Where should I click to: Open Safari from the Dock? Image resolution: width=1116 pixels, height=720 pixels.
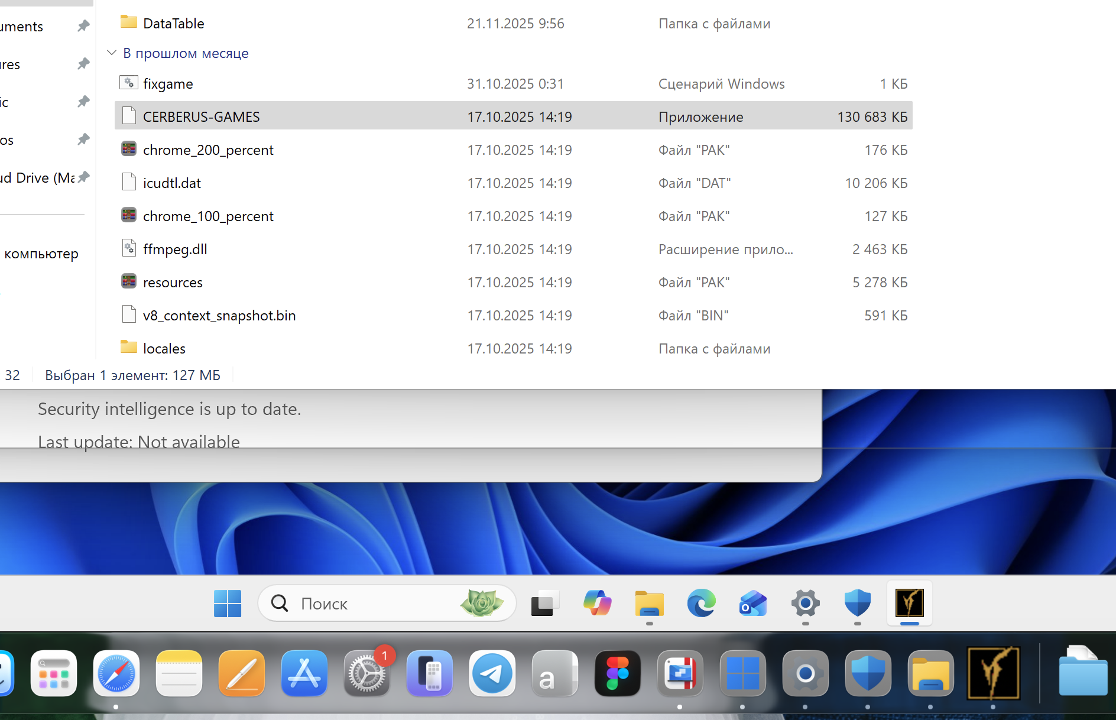coord(116,674)
